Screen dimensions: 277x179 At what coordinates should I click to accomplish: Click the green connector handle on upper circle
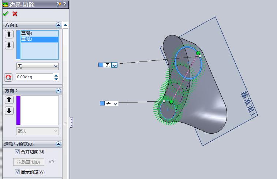(x=198, y=53)
